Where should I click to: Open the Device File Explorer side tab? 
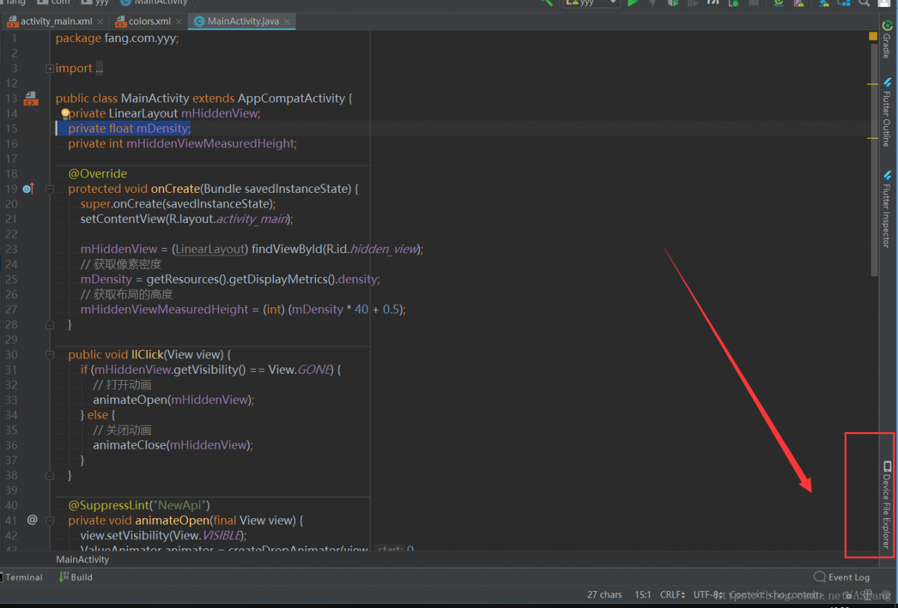pyautogui.click(x=887, y=504)
